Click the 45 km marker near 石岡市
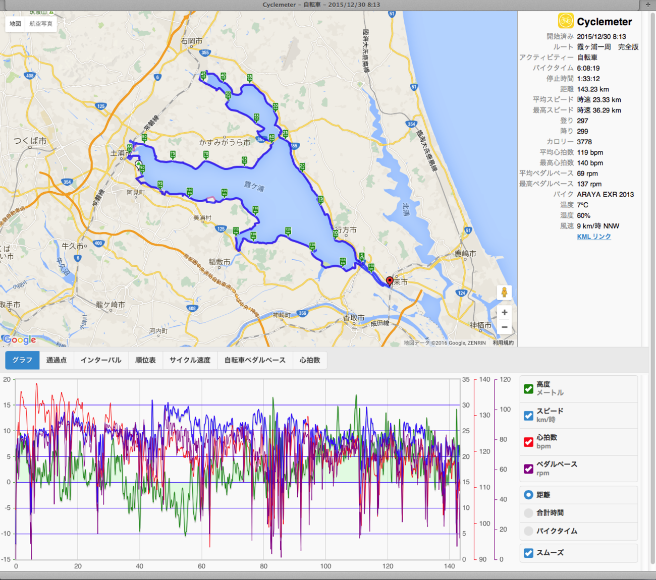This screenshot has width=656, height=580. 203,75
